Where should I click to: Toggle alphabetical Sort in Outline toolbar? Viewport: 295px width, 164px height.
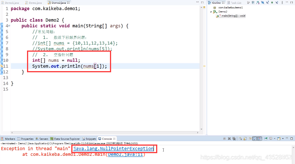tap(258, 3)
